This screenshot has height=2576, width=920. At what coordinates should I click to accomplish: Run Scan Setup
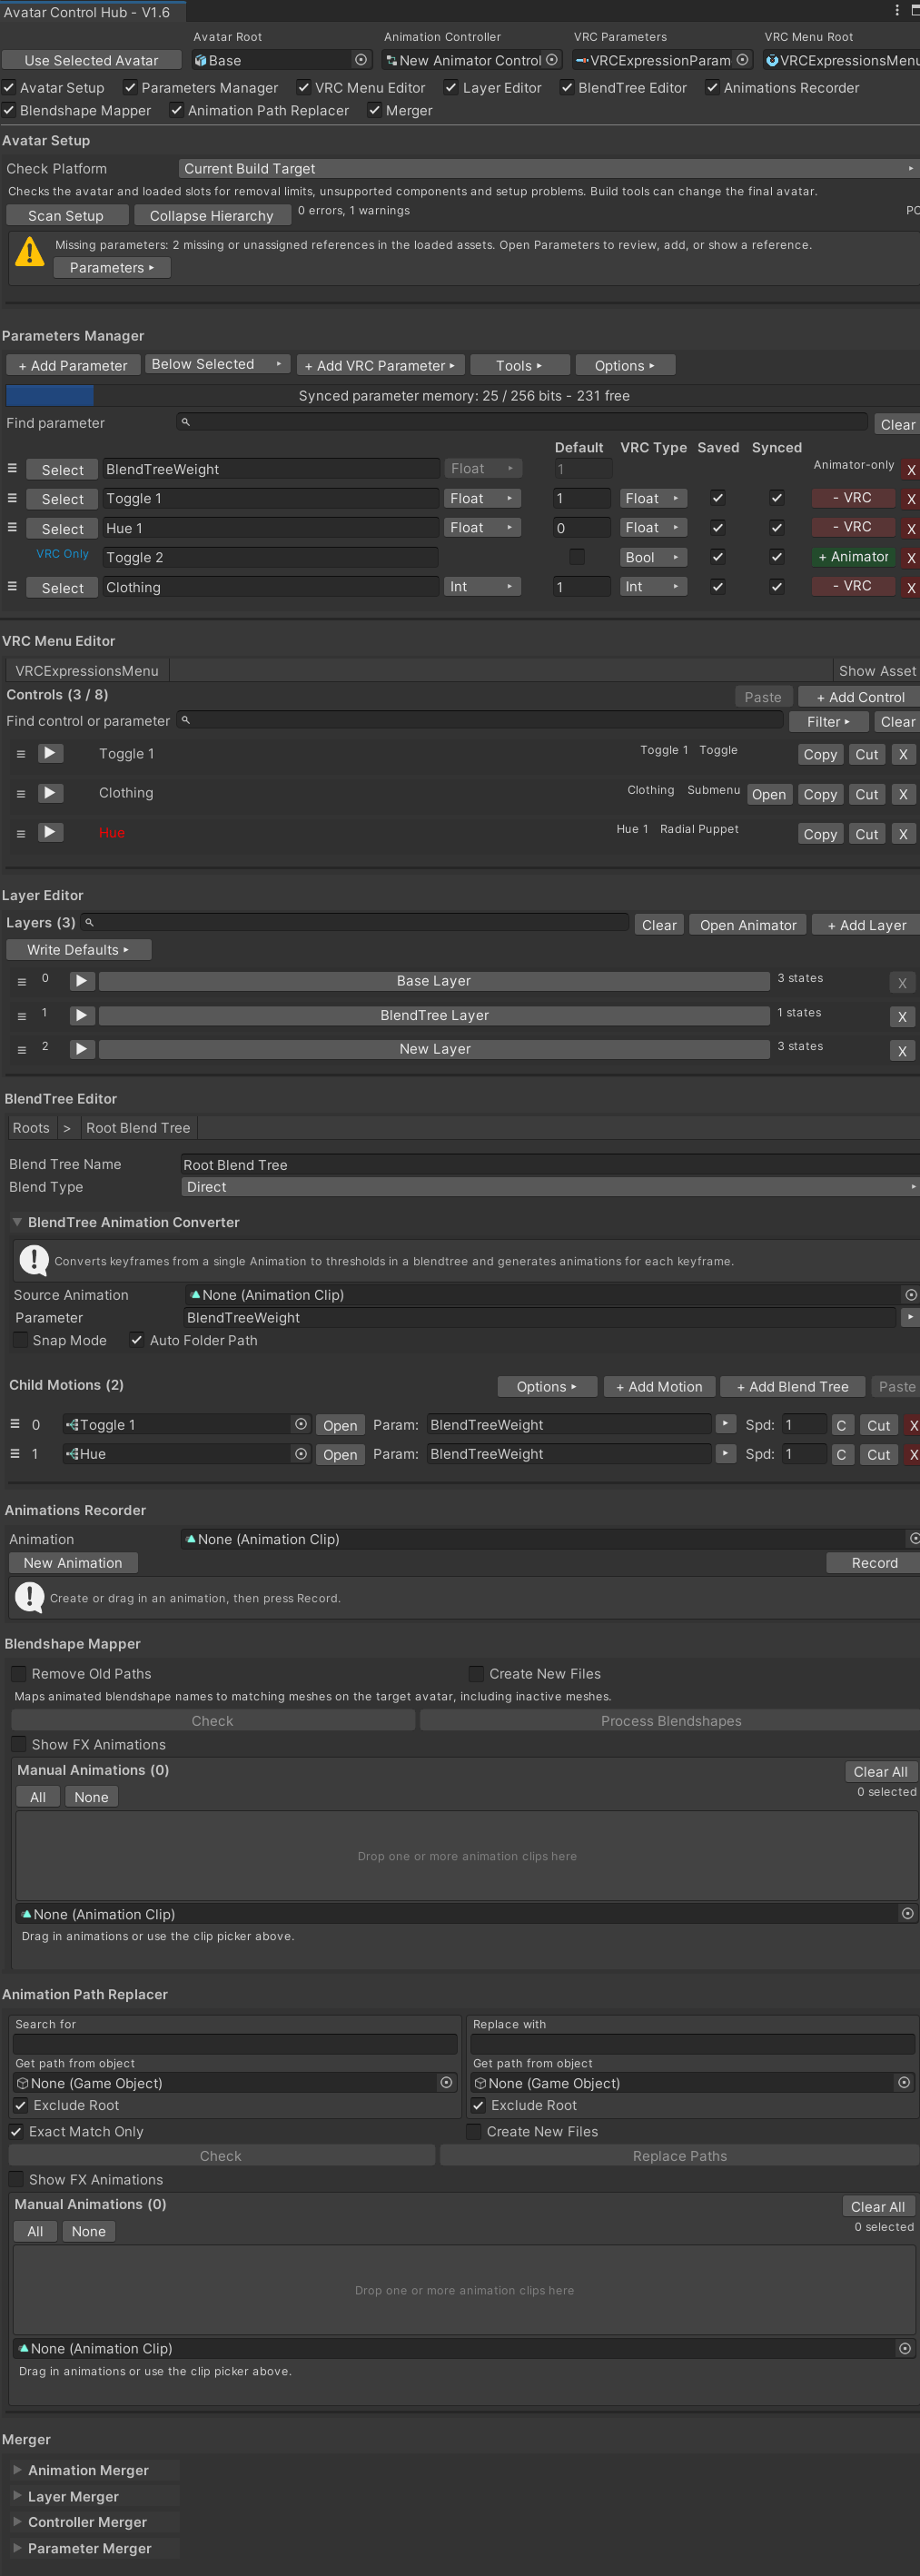tap(66, 216)
